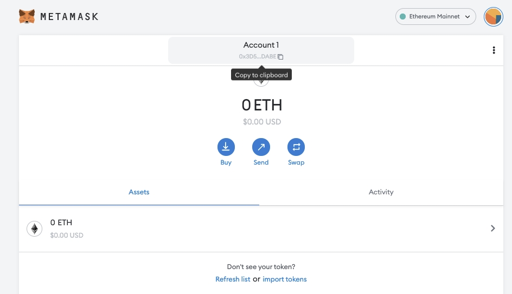Click the Send arrow icon

click(261, 147)
